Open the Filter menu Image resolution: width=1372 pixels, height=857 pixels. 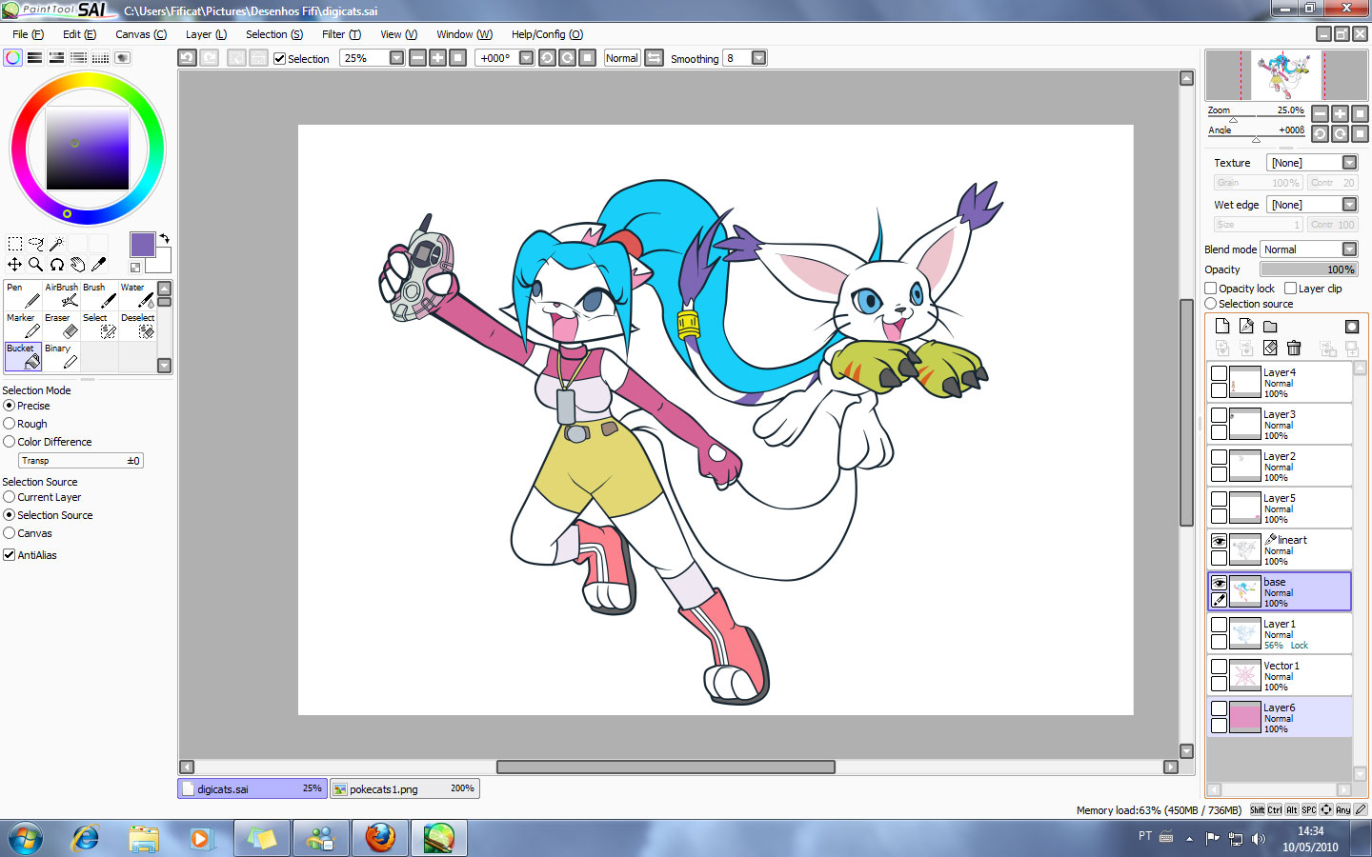click(x=341, y=34)
